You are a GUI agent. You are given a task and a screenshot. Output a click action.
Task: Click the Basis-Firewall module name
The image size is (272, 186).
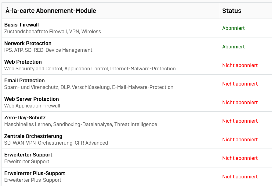pos(21,25)
